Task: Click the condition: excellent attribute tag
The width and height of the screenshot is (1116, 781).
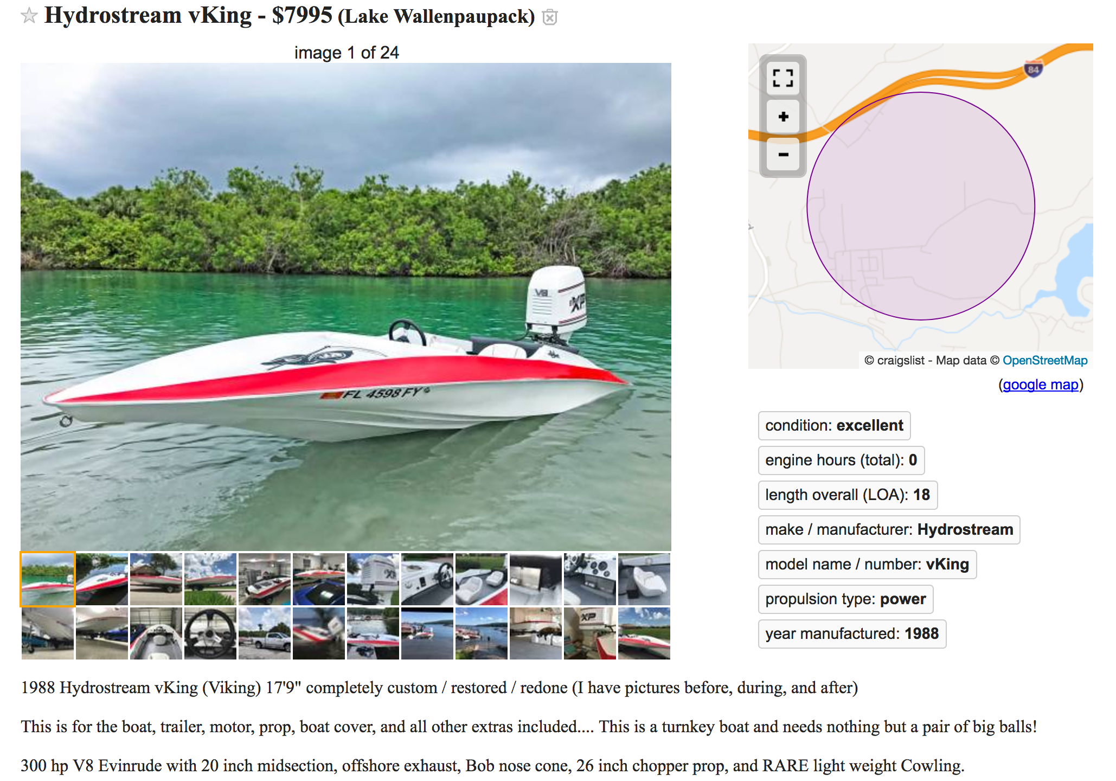Action: [x=834, y=426]
